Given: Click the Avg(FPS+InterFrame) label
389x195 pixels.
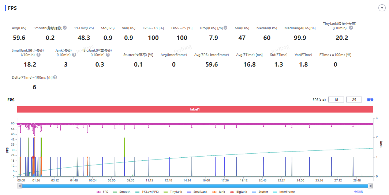Looking at the screenshot, I should (x=212, y=55).
